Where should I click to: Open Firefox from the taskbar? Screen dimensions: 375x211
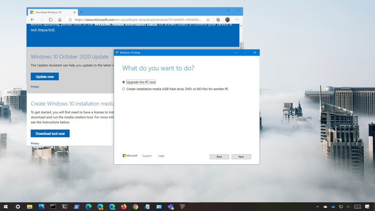(x=124, y=207)
